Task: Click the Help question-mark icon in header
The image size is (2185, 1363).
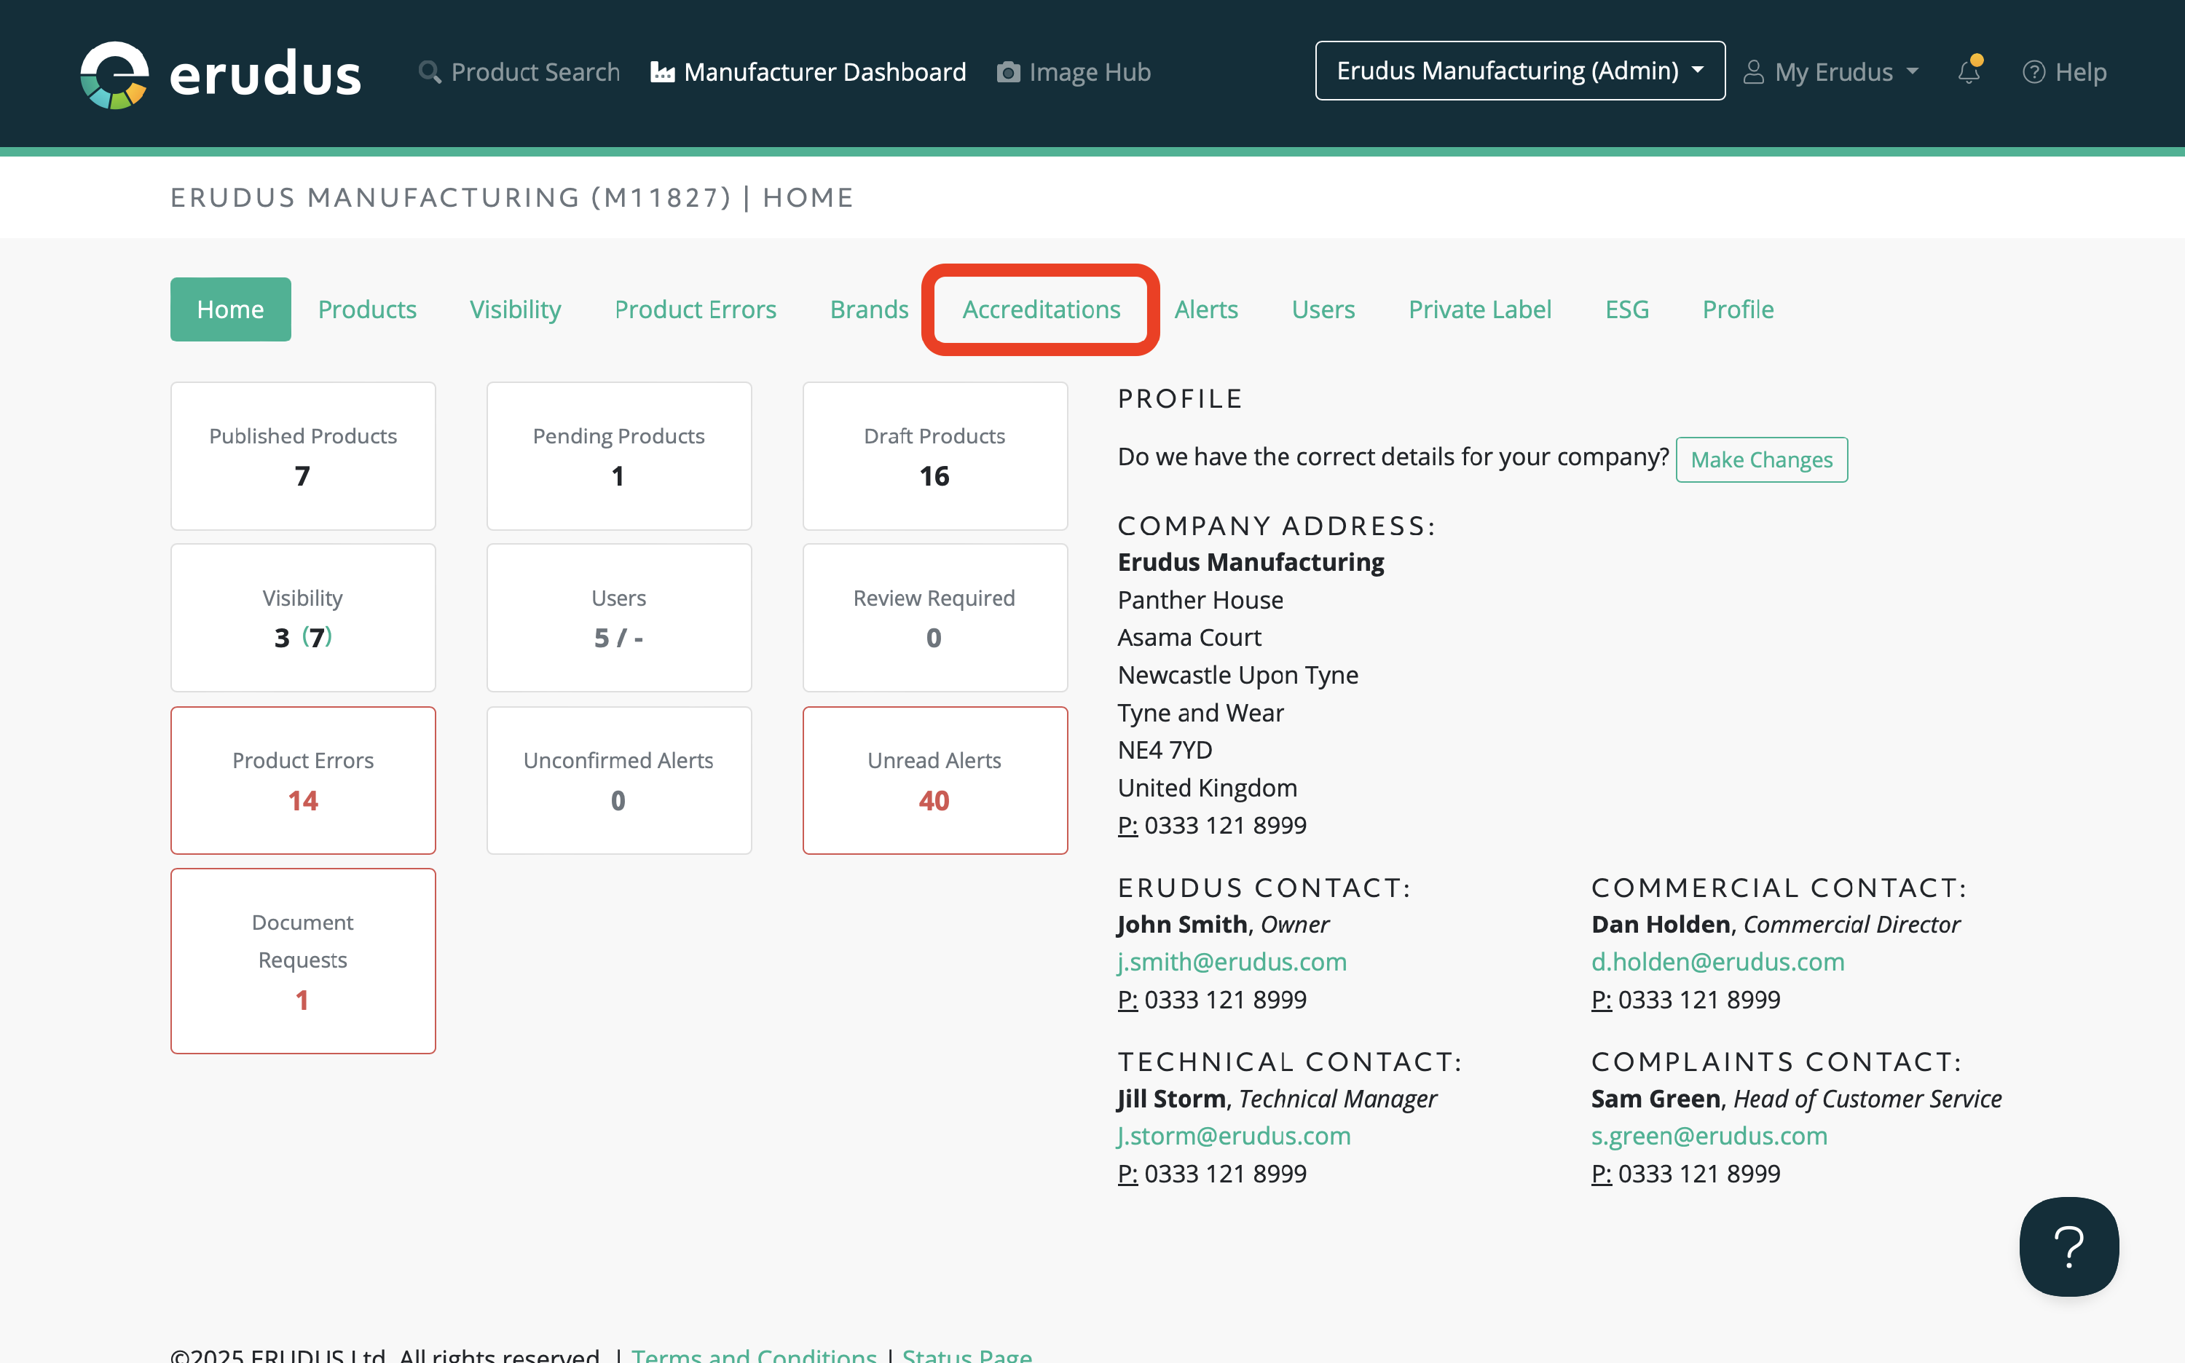Action: coord(2034,72)
